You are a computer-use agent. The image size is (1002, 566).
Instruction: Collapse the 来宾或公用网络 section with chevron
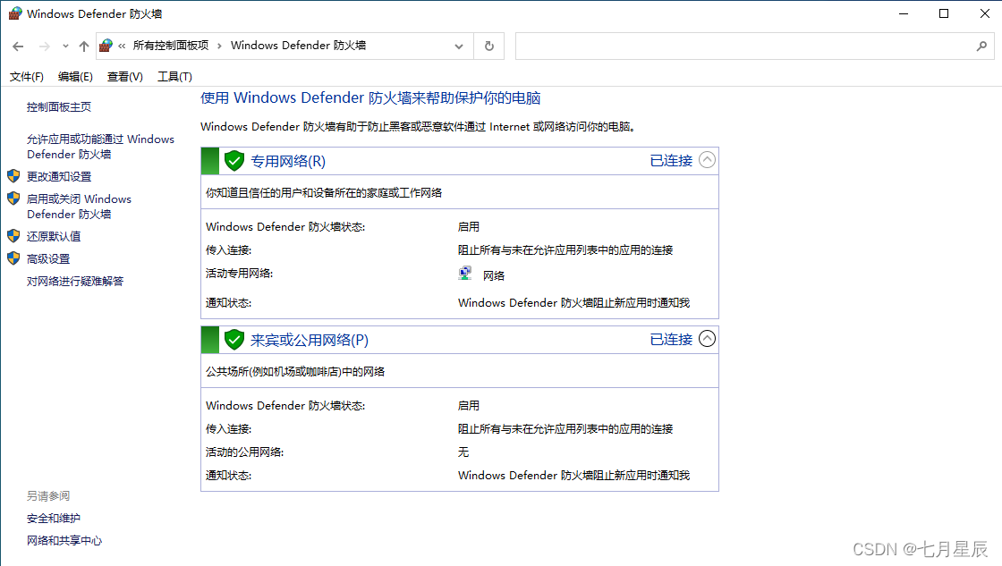(x=707, y=339)
